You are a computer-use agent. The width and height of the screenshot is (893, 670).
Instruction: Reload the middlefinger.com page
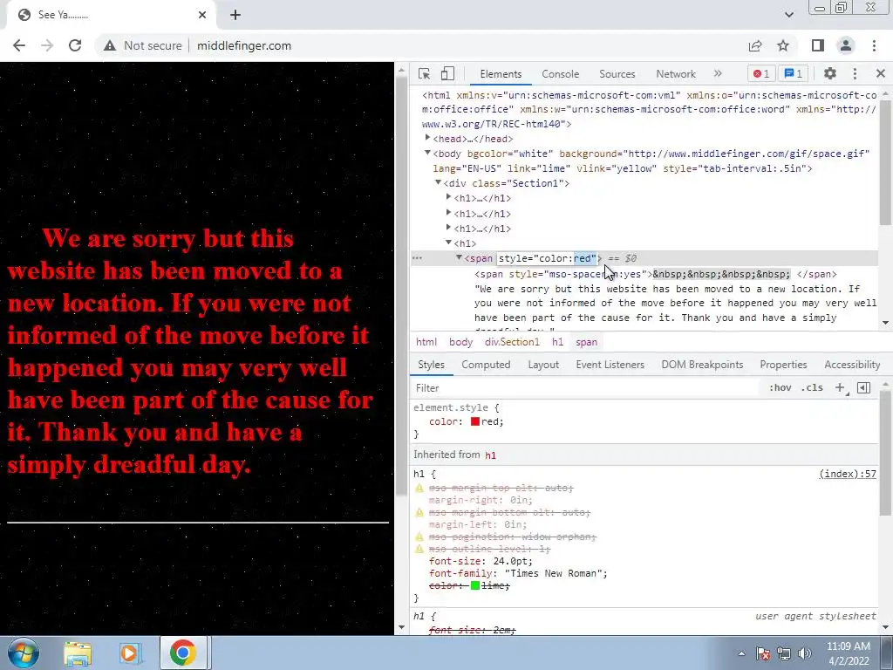[75, 45]
